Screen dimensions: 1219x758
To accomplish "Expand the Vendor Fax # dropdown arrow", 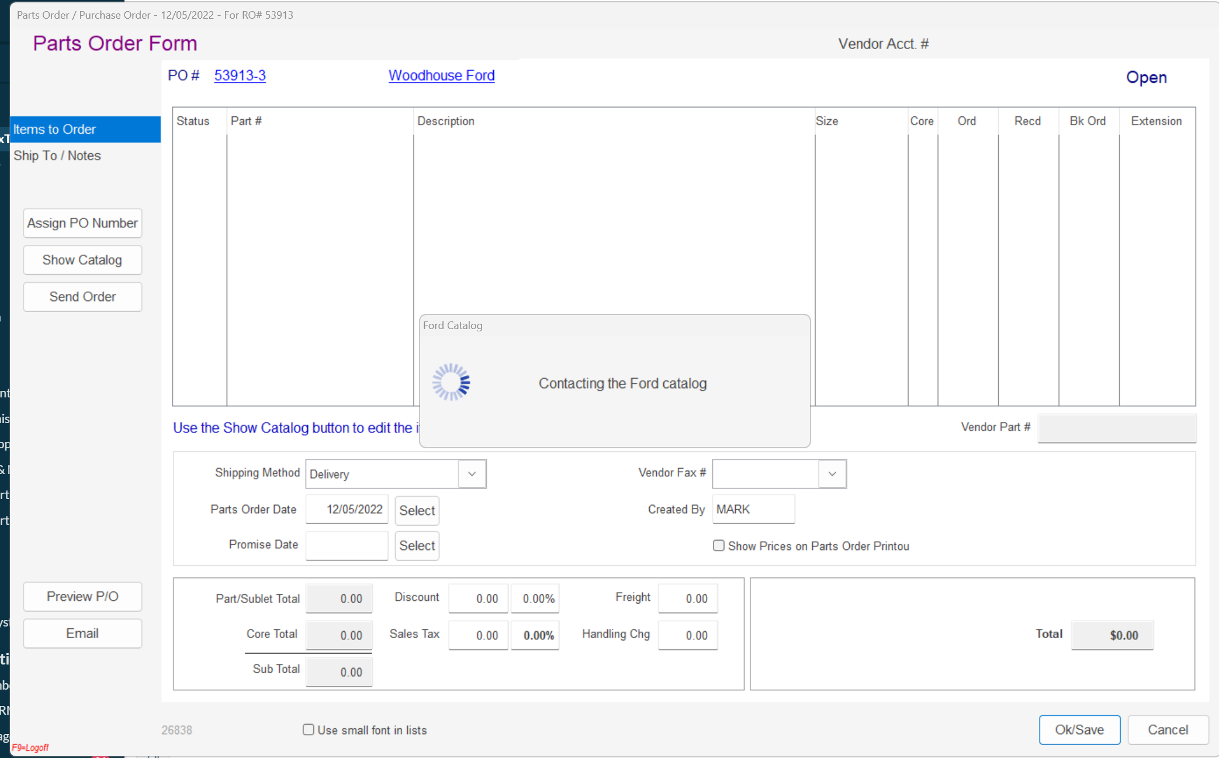I will click(832, 474).
